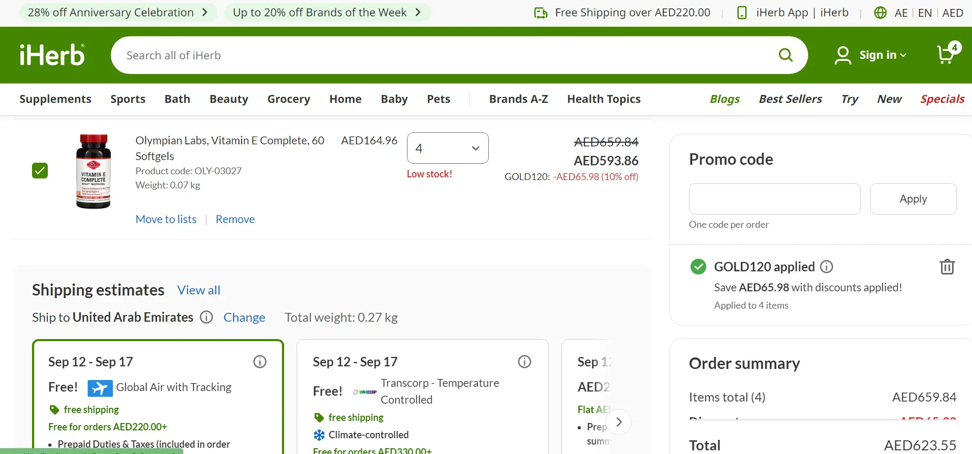Click Move to lists link
Screen dimensions: 972x454
coord(166,219)
